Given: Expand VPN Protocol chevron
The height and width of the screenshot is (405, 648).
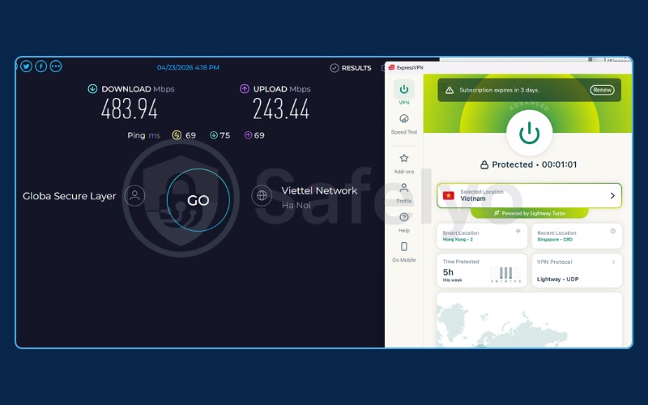Looking at the screenshot, I should coord(613,262).
